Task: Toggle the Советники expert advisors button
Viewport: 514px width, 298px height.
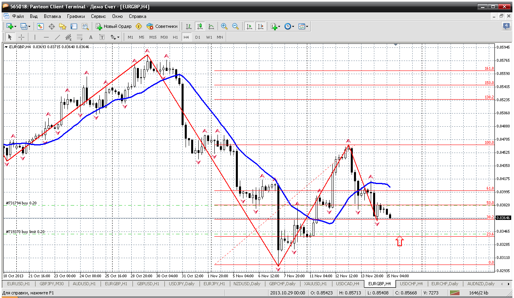Action: pyautogui.click(x=162, y=26)
